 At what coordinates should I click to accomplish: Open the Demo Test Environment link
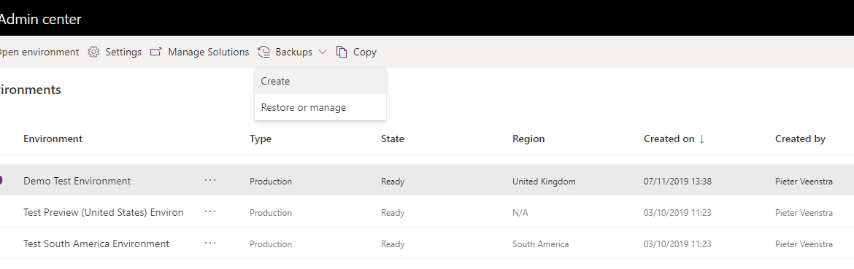coord(77,181)
